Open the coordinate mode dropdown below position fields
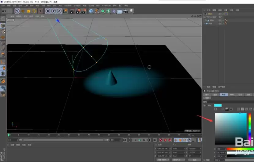The height and width of the screenshot is (162, 254). click(x=163, y=160)
